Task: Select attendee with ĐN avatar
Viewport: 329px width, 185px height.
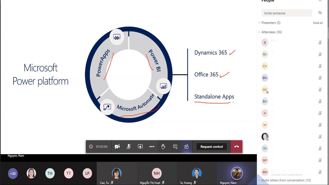Action: (x=265, y=78)
